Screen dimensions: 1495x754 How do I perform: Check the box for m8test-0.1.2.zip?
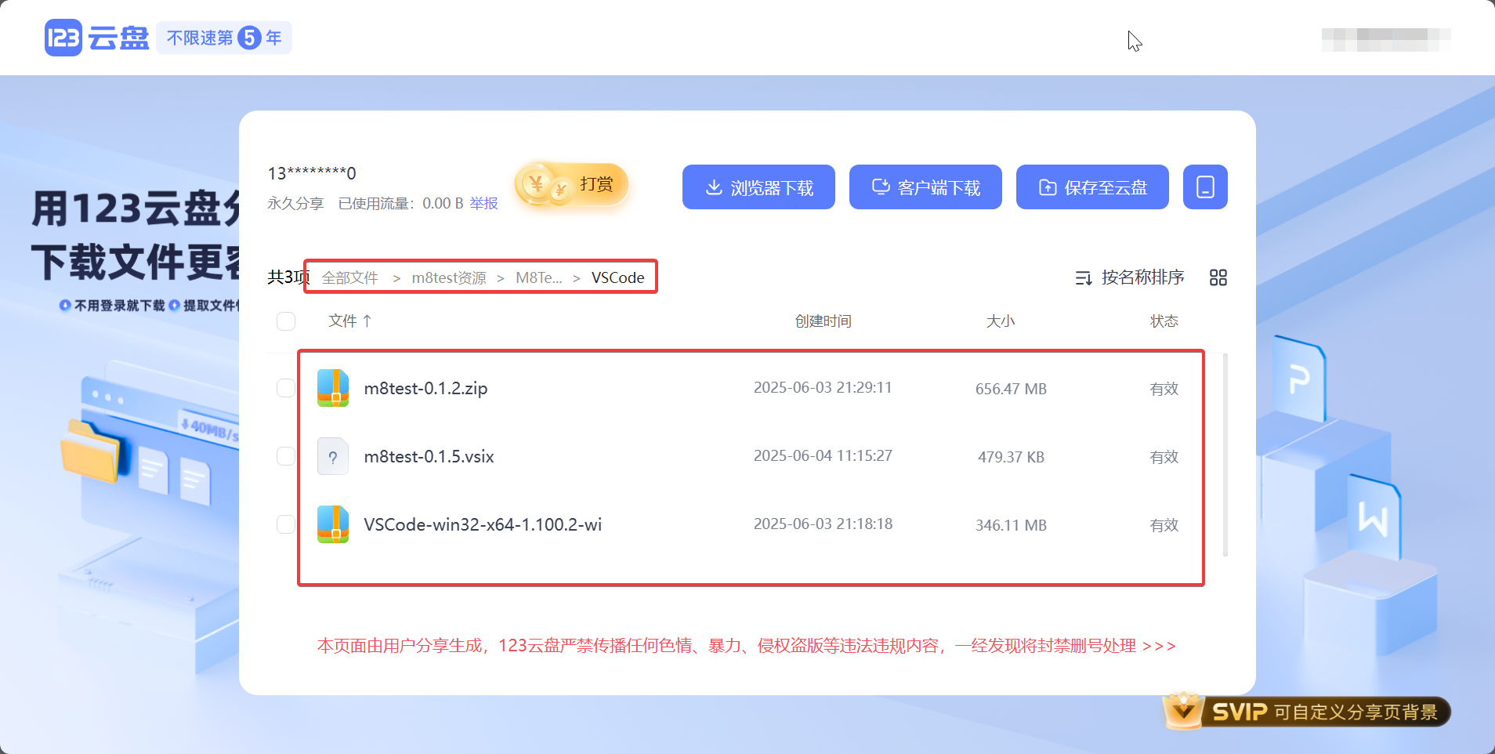[286, 388]
